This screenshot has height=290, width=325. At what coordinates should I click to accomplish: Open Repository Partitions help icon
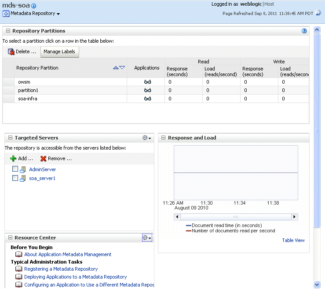304,31
